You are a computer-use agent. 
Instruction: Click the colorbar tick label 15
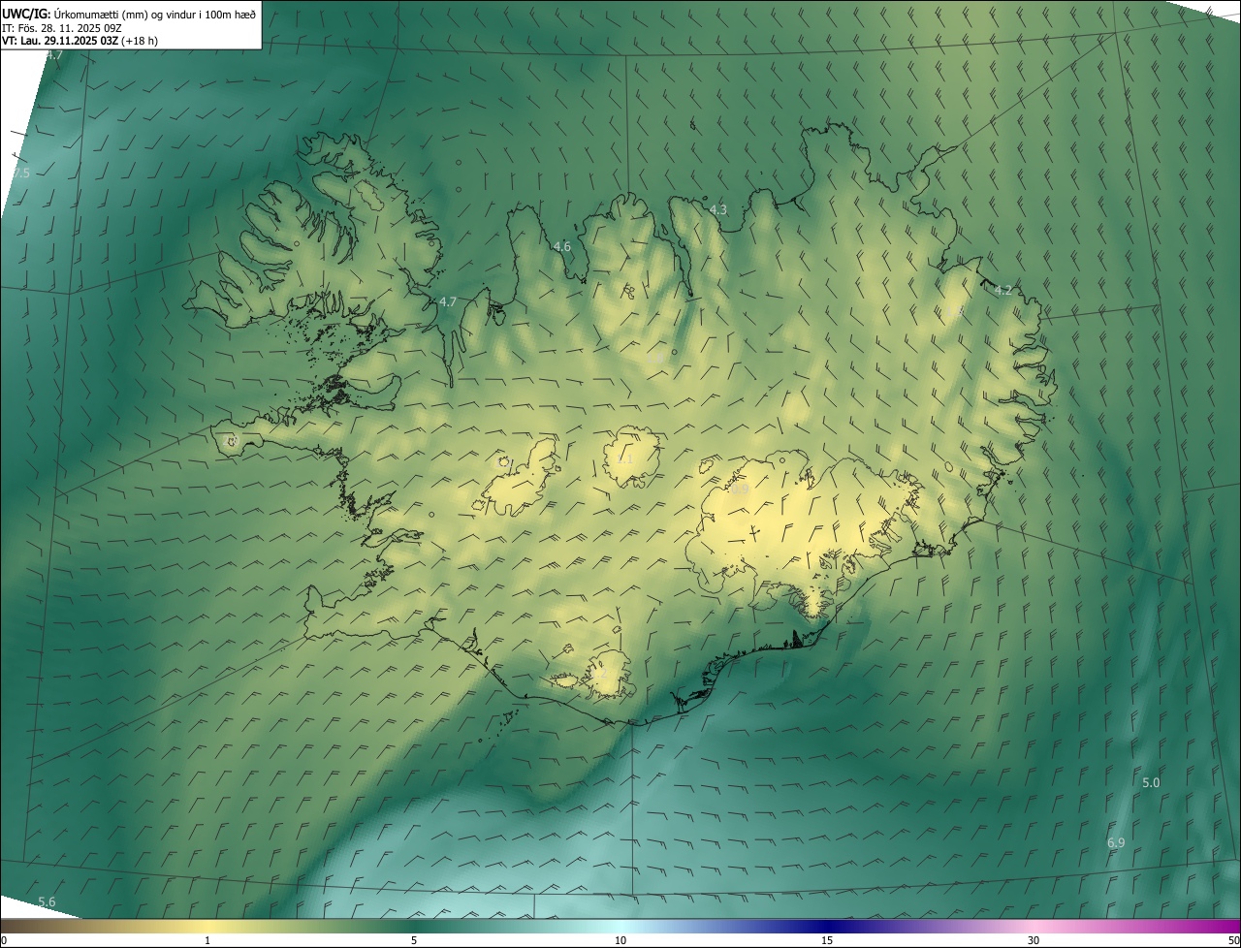827,940
